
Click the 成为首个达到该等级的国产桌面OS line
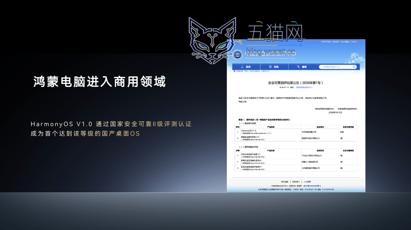(x=85, y=134)
